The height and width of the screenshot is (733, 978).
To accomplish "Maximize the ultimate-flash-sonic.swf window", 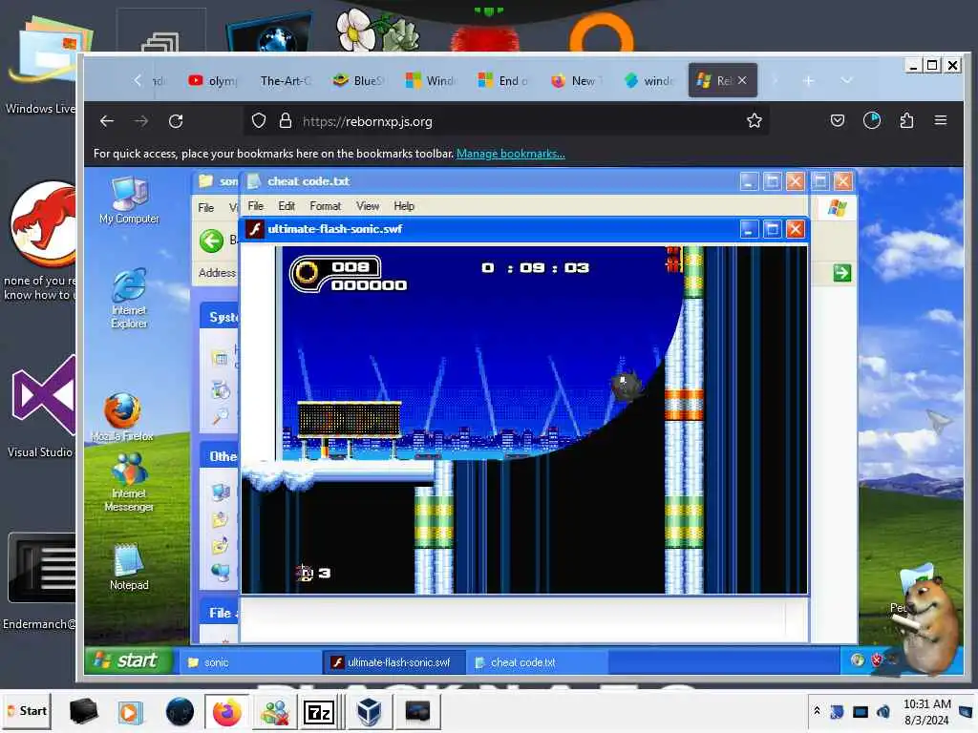I will coord(772,229).
